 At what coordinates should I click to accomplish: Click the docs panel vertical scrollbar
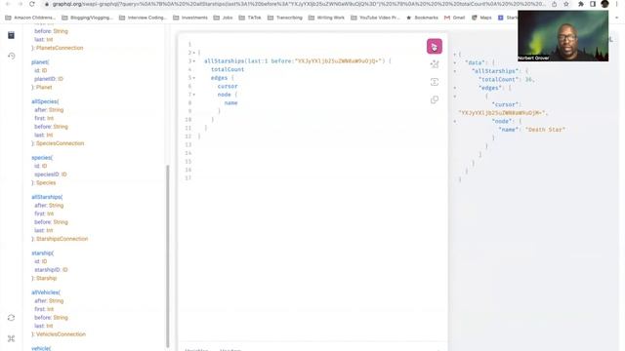(x=168, y=256)
